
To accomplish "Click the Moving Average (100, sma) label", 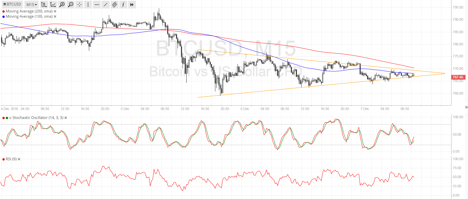I will (x=29, y=16).
